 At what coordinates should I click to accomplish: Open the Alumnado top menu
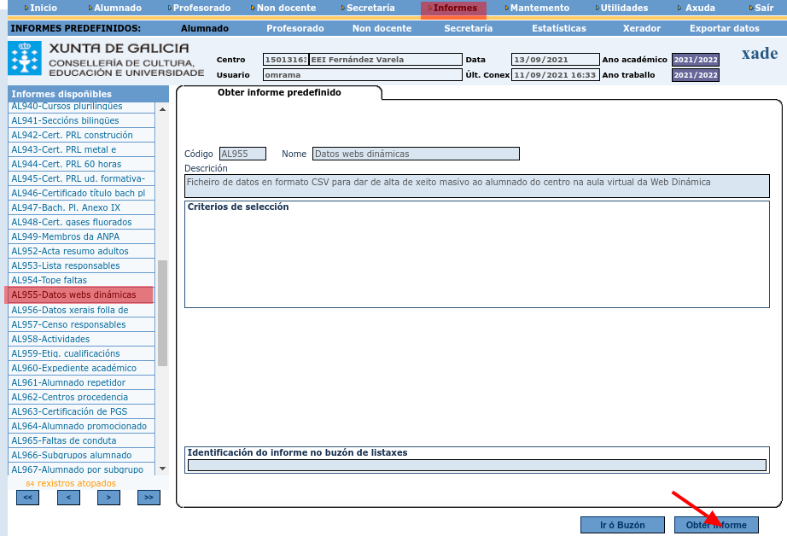click(117, 8)
